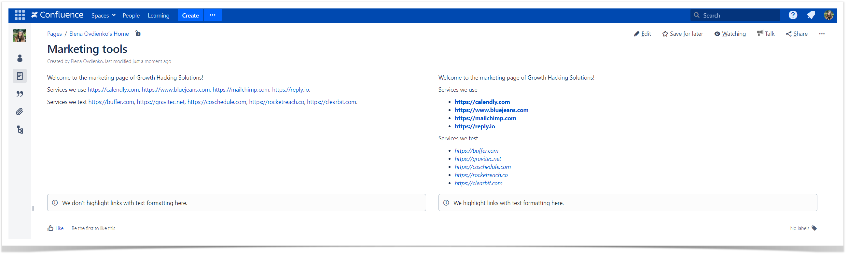Click the Create button
The height and width of the screenshot is (255, 848).
tap(190, 15)
